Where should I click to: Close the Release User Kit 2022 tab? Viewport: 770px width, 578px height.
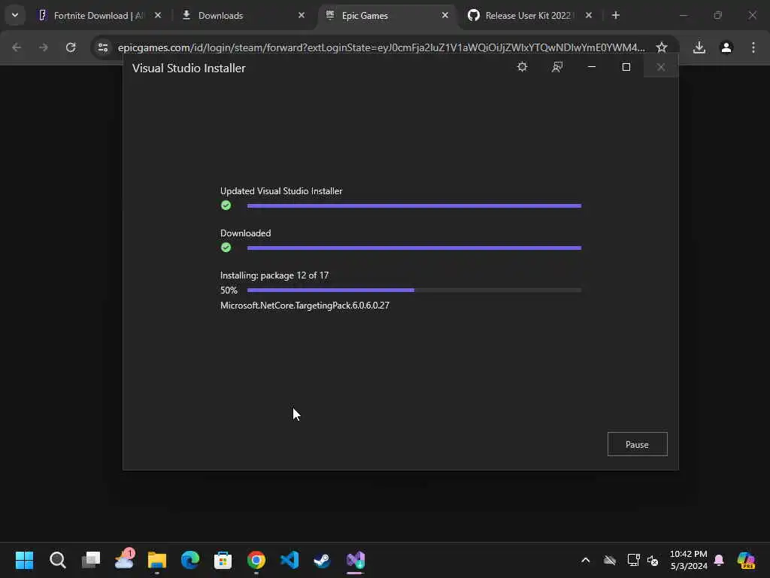pos(588,16)
